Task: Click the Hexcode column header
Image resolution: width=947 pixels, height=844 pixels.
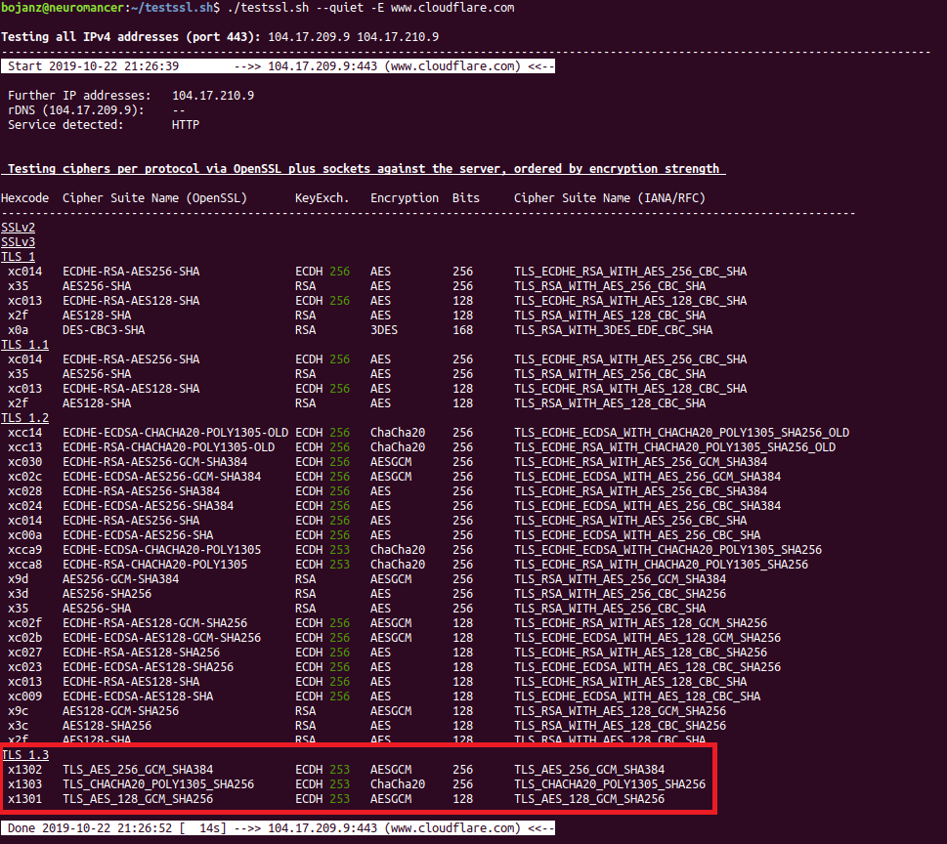Action: [x=24, y=198]
